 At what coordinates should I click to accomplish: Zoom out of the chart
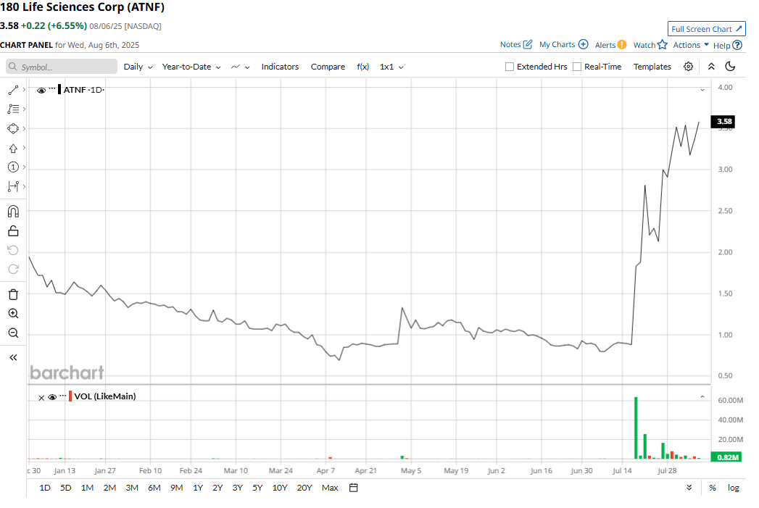click(x=13, y=333)
